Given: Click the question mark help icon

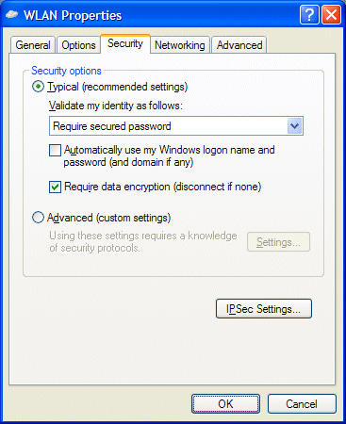Looking at the screenshot, I should pos(309,15).
